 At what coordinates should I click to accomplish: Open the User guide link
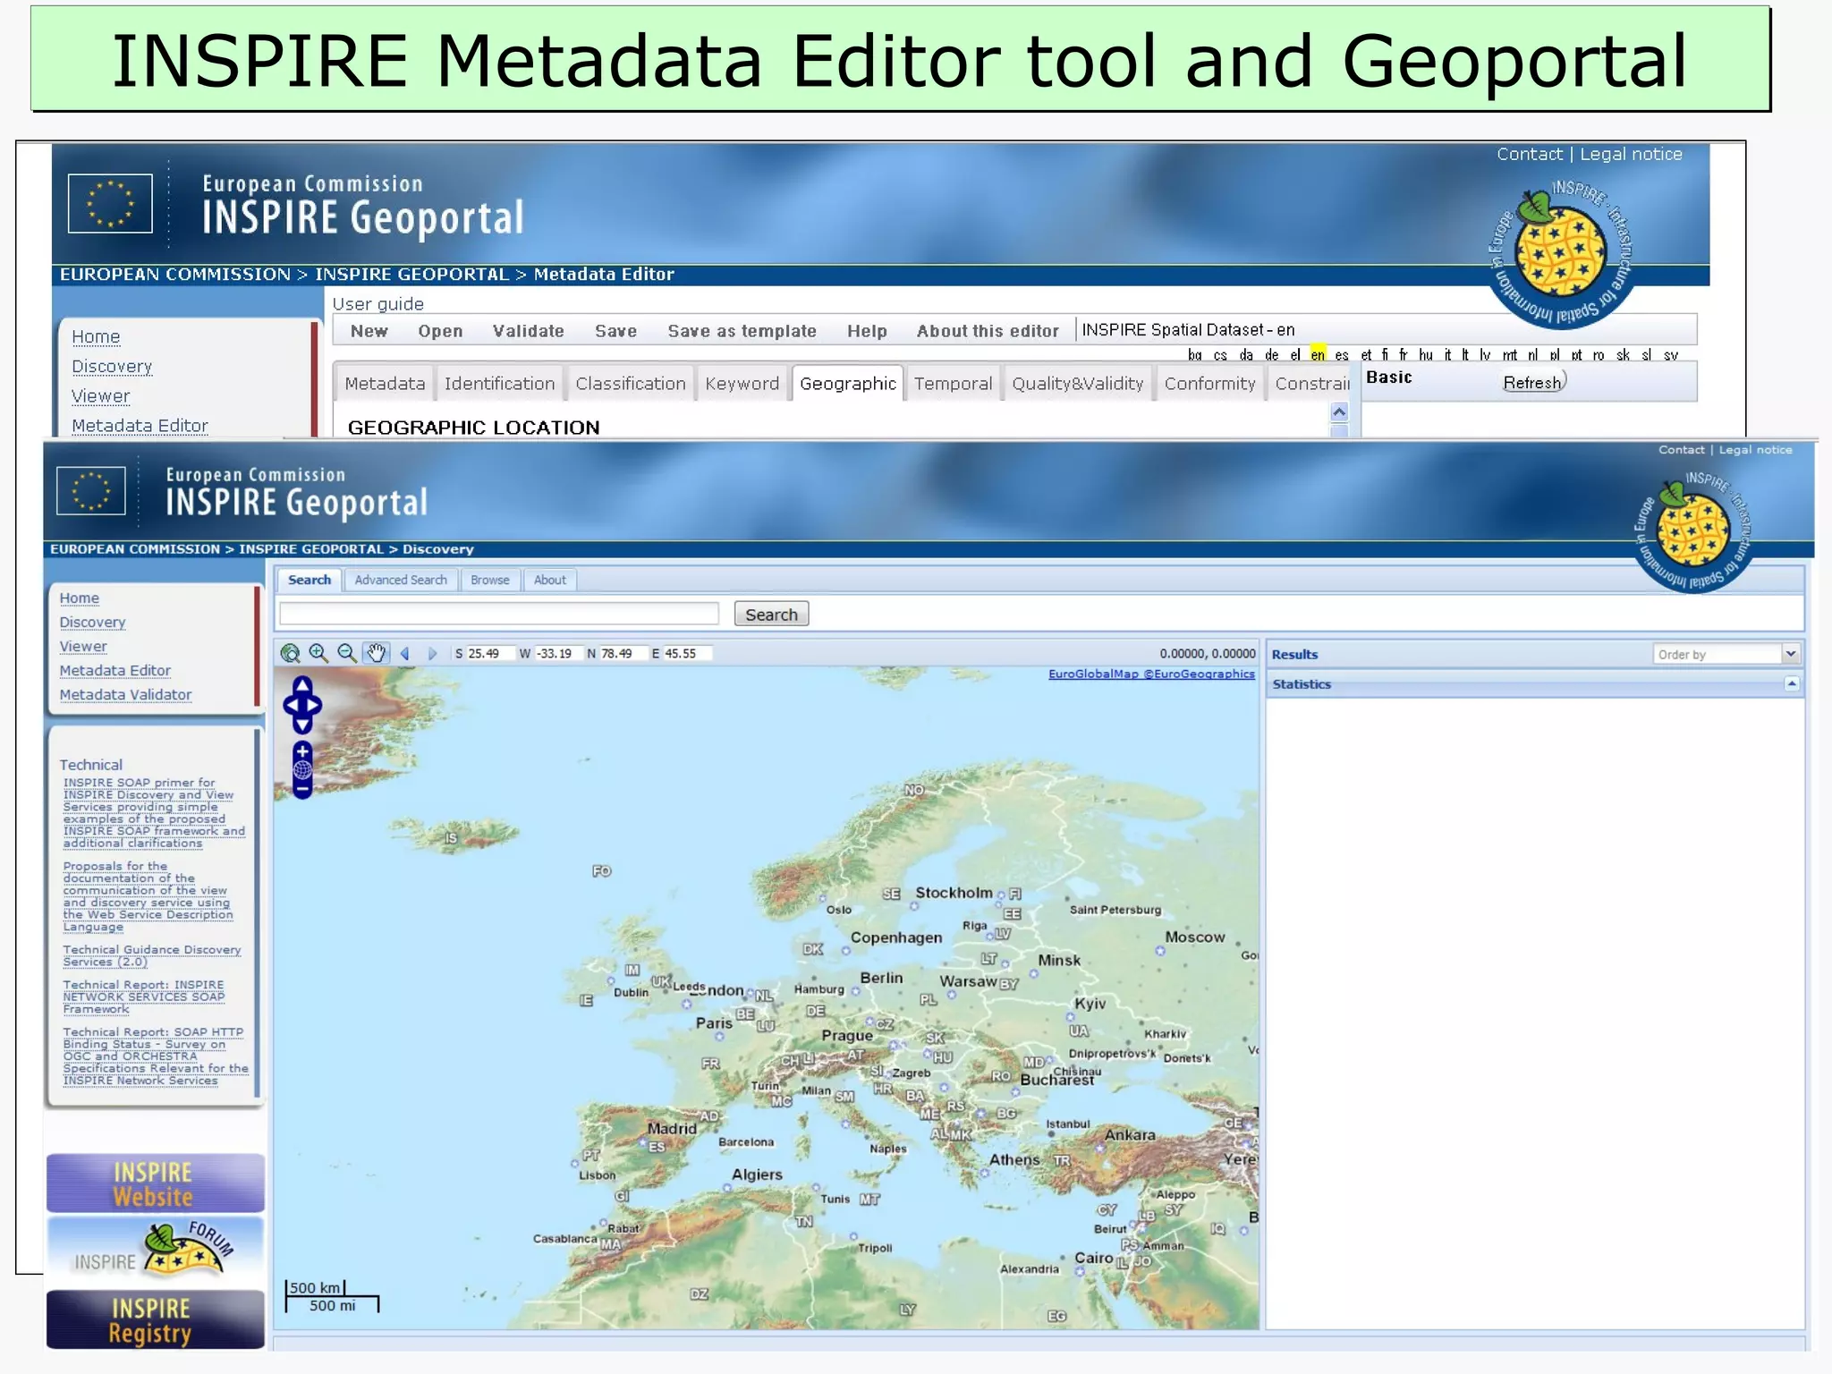[x=377, y=304]
